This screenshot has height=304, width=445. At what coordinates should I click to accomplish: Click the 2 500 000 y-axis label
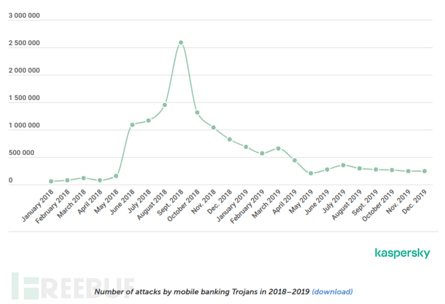[24, 44]
